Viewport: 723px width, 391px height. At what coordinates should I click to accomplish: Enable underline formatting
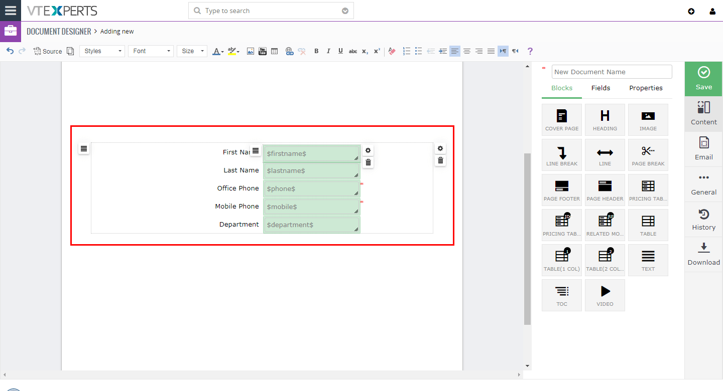[x=340, y=51]
